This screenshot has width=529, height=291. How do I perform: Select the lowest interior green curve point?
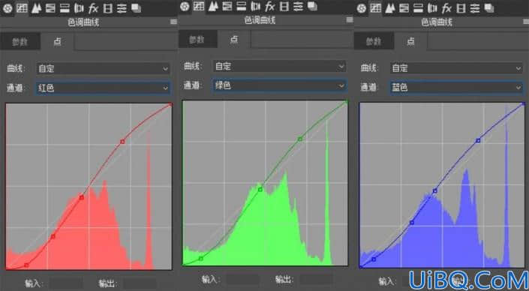pos(201,259)
